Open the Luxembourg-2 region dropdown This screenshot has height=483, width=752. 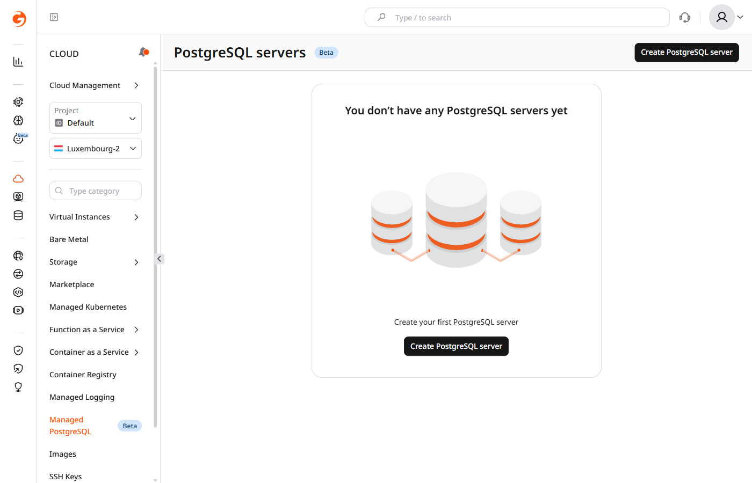(96, 149)
